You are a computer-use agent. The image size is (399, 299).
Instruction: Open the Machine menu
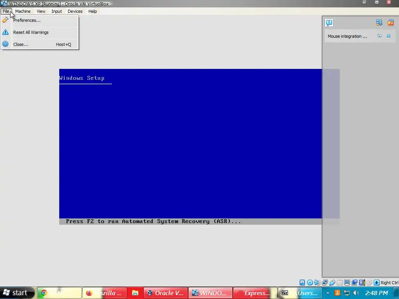(23, 11)
